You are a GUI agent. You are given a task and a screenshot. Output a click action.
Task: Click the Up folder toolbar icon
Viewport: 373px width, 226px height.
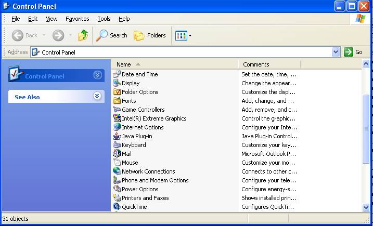click(83, 35)
